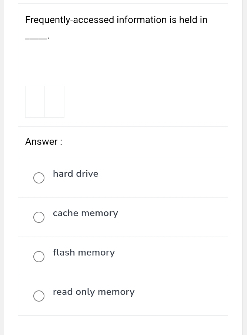247x335 pixels.
Task: Click the 'cache memory' text label
Action: [x=85, y=213]
